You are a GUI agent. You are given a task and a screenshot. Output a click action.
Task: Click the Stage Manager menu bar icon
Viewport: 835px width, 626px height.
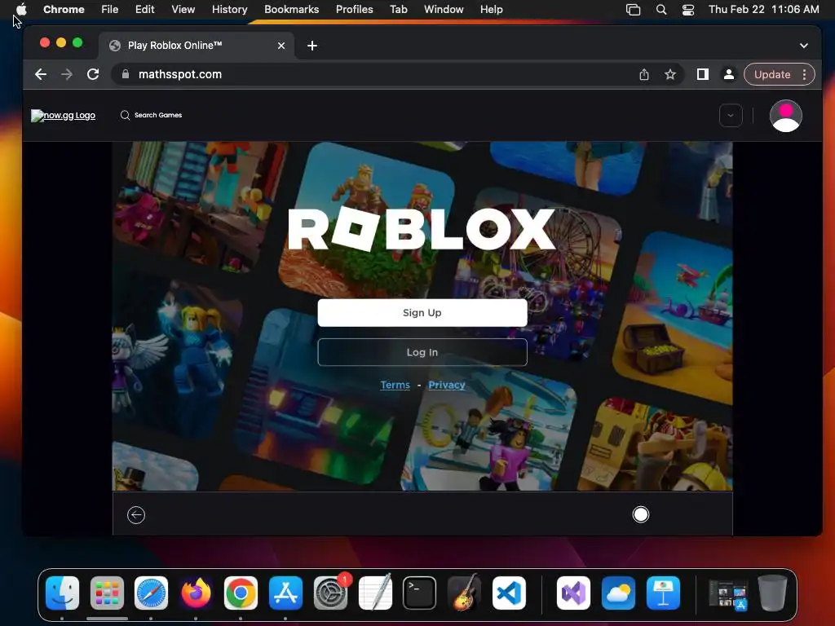(x=633, y=10)
